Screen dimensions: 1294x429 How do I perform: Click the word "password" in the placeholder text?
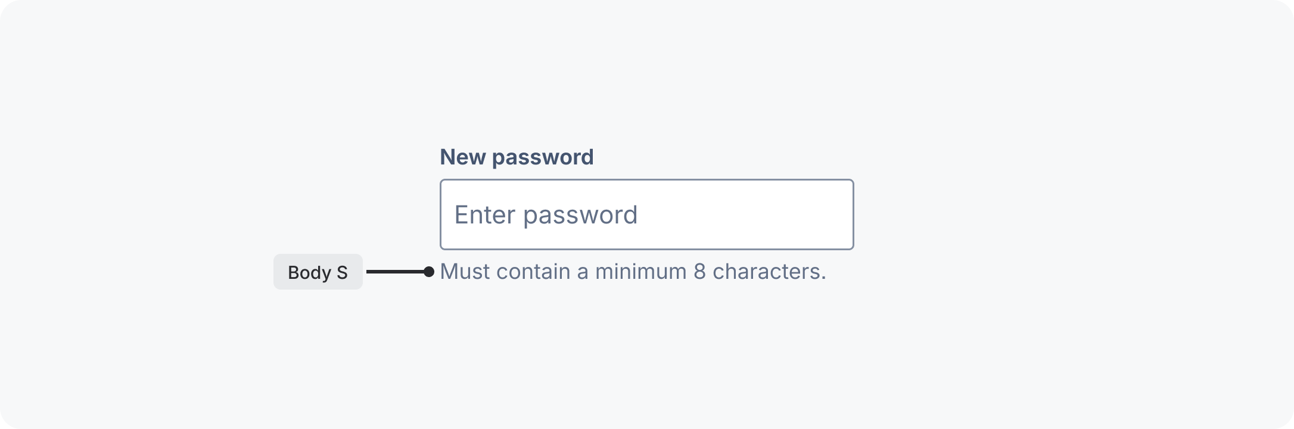pos(580,215)
